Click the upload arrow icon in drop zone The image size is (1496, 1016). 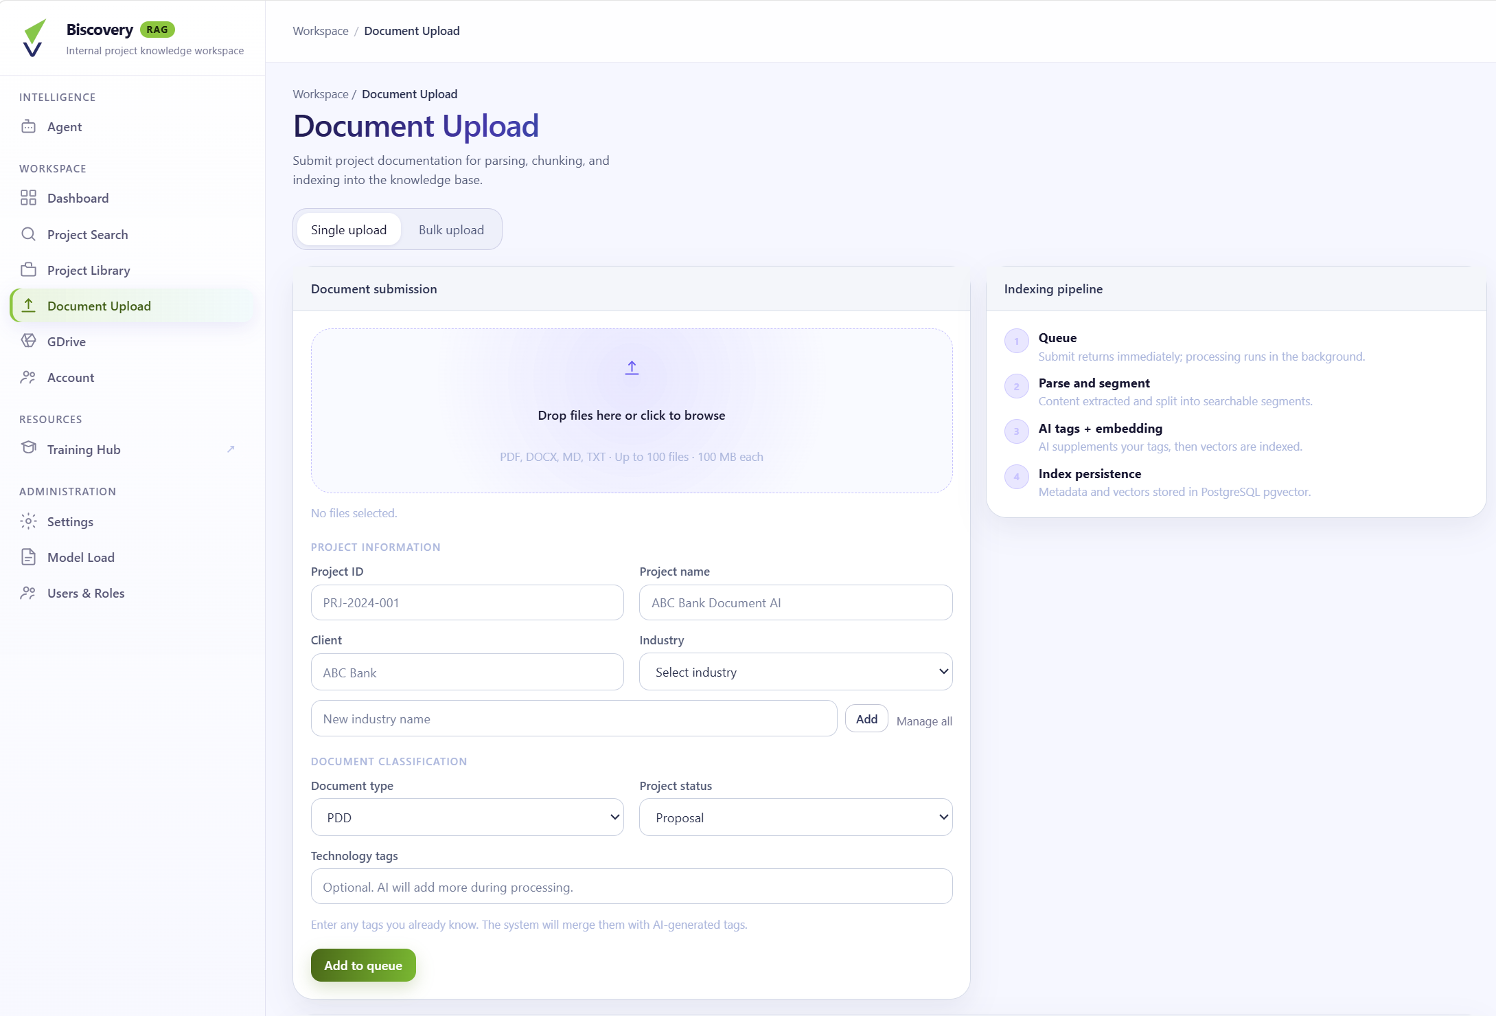(632, 368)
